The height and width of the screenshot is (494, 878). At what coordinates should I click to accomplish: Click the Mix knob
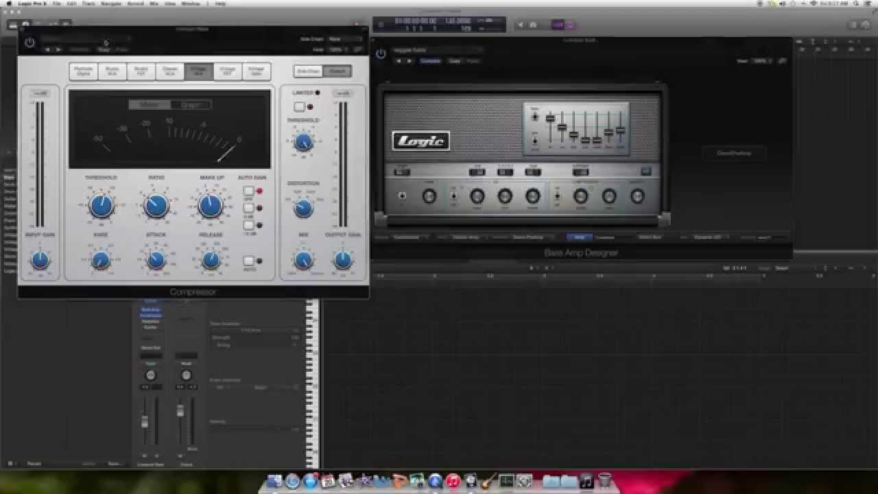pyautogui.click(x=303, y=260)
